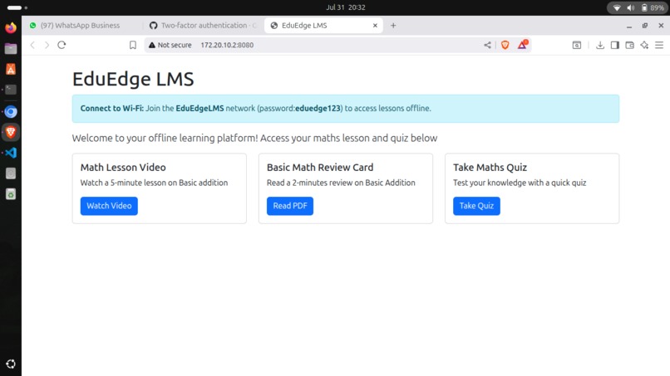Go back to the previous page
The width and height of the screenshot is (670, 376).
pyautogui.click(x=32, y=45)
